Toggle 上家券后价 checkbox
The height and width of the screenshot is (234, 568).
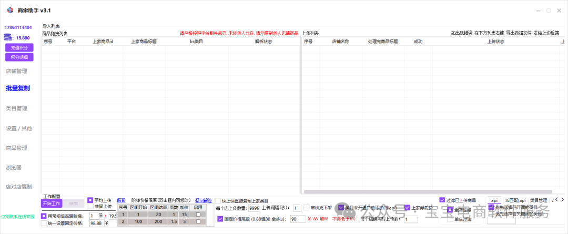(x=407, y=208)
